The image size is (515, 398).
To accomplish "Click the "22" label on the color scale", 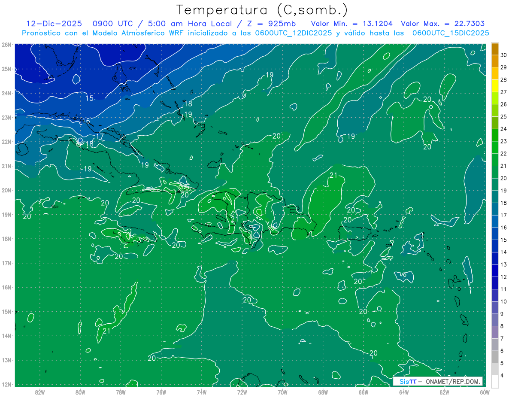I will click(503, 154).
